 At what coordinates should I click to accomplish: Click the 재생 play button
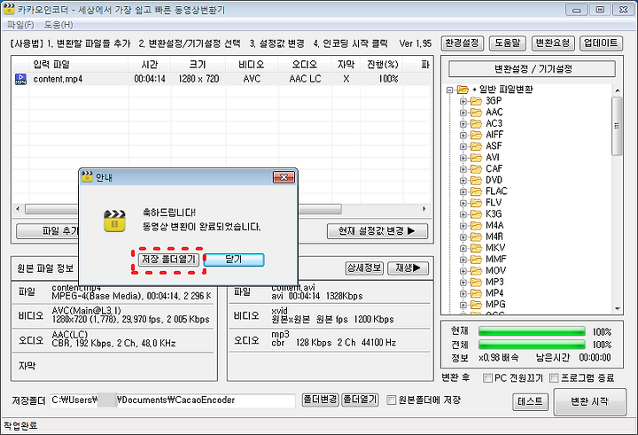(x=408, y=268)
